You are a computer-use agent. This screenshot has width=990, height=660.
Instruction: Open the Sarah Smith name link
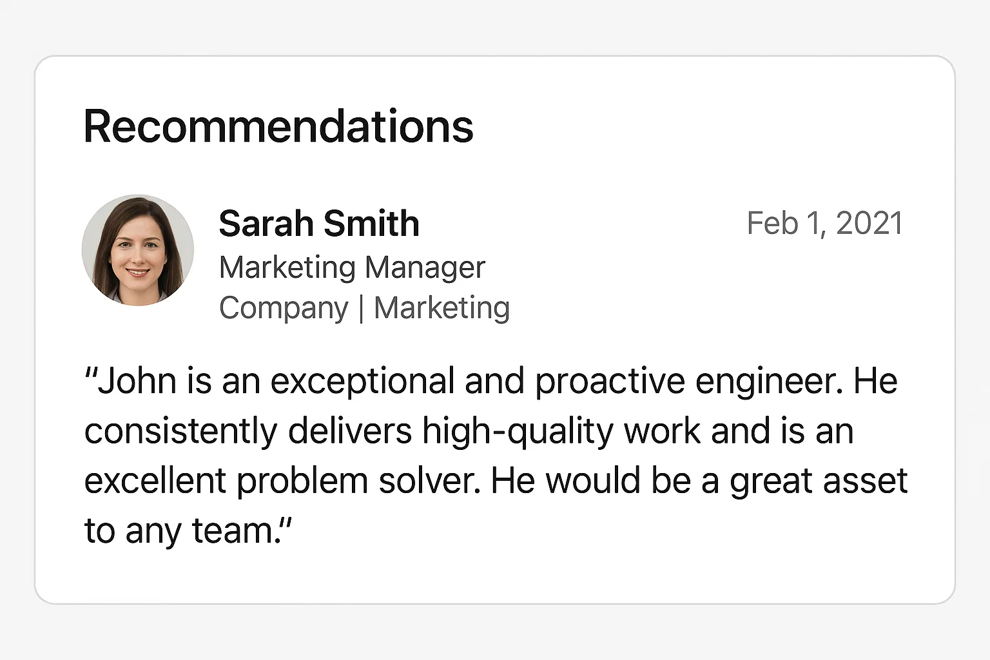(x=319, y=224)
